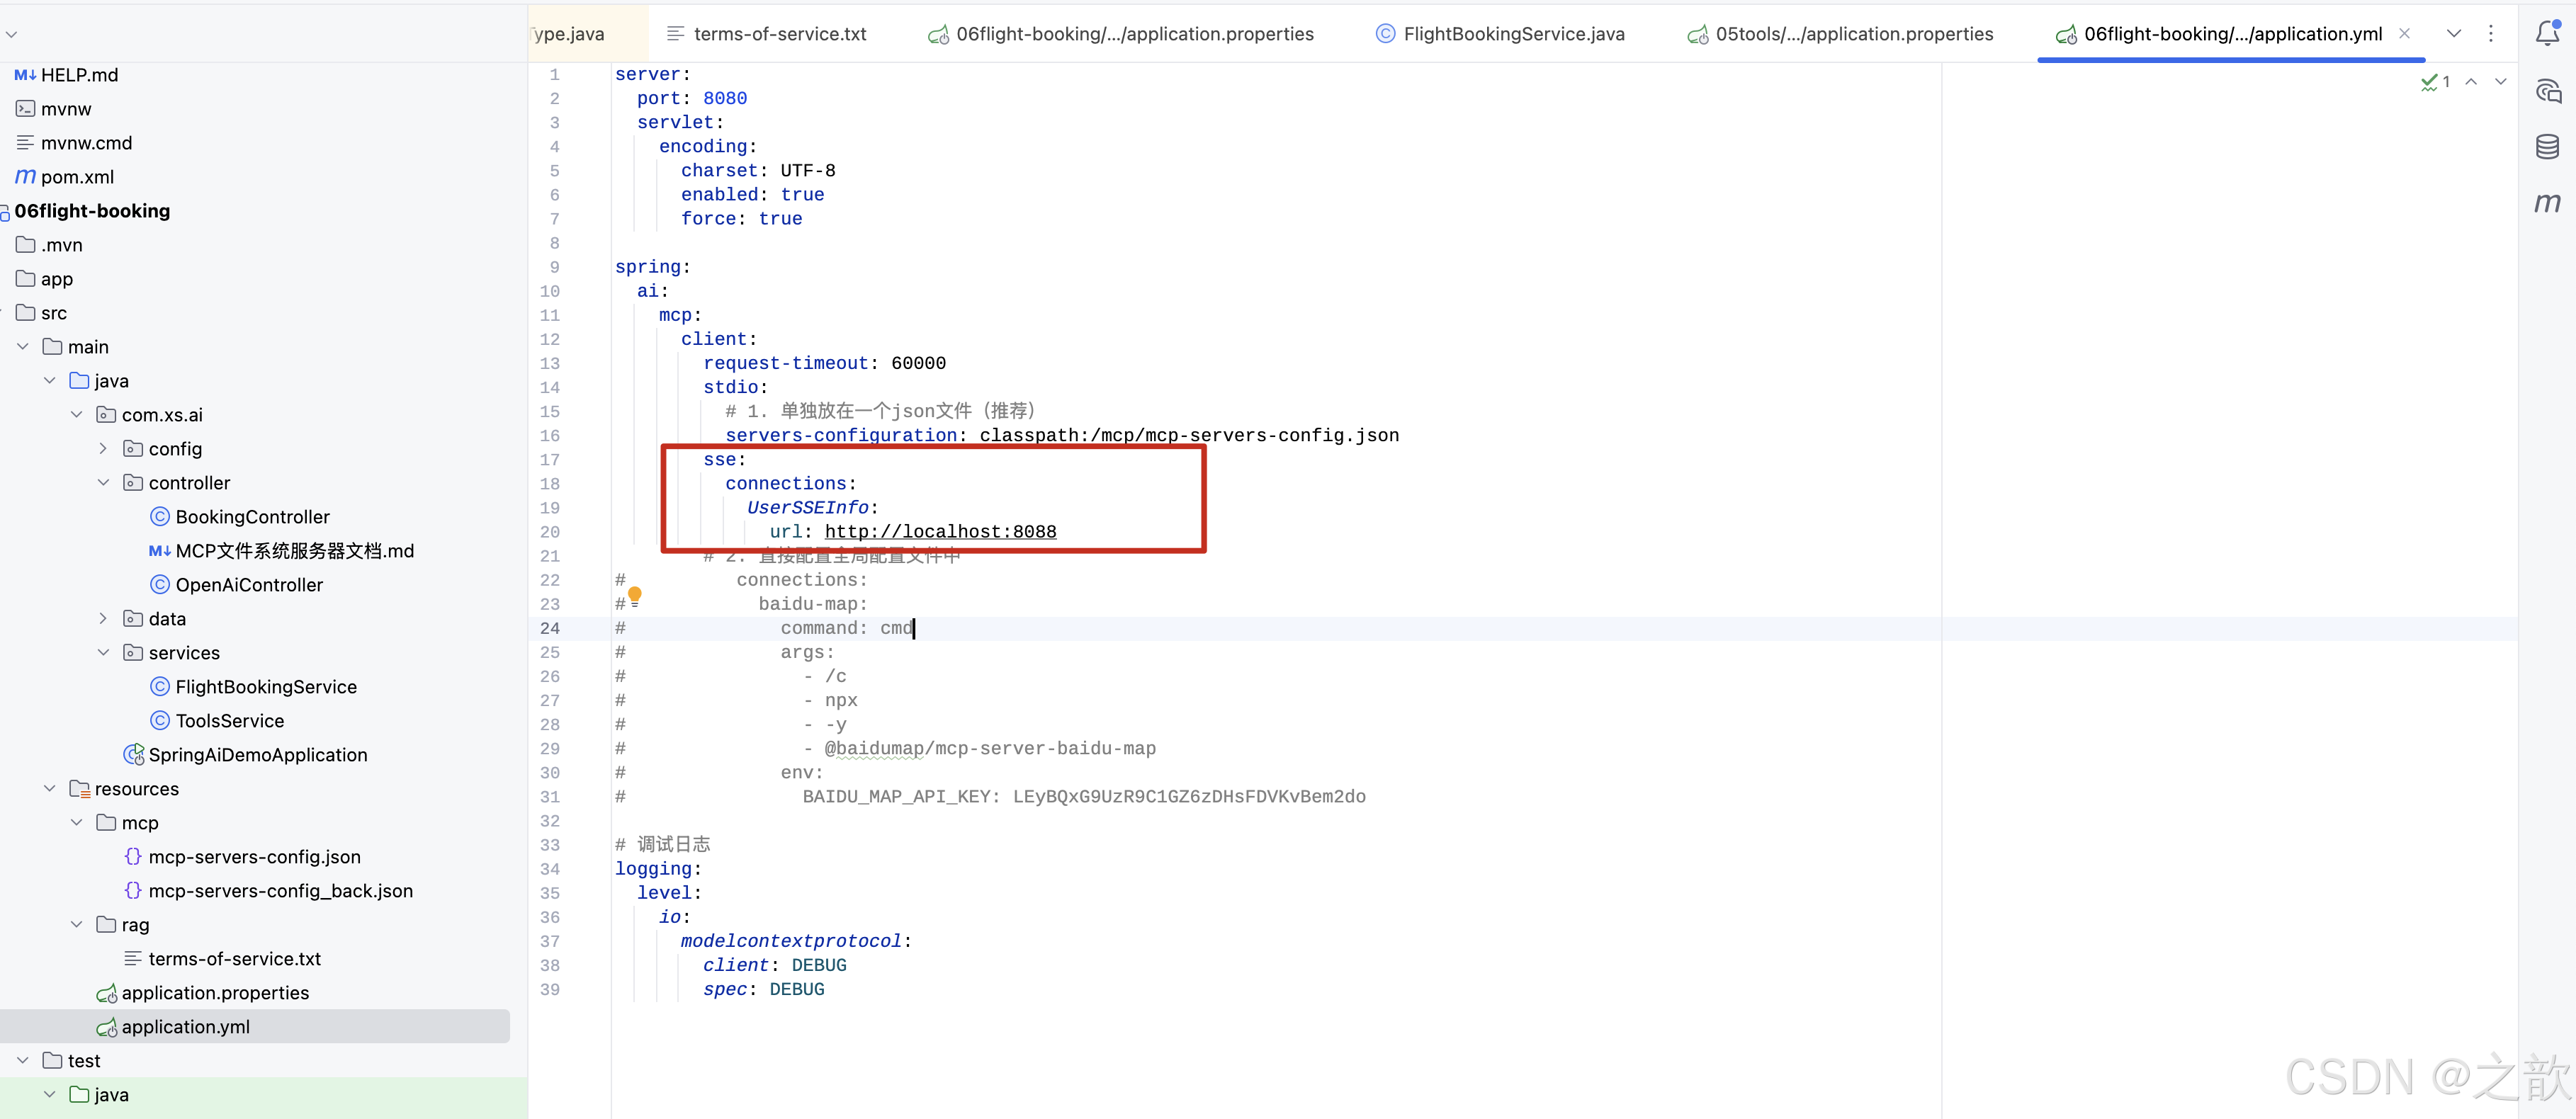Switch to FlightBookingService.java tab
Image resolution: width=2576 pixels, height=1119 pixels.
[1513, 34]
